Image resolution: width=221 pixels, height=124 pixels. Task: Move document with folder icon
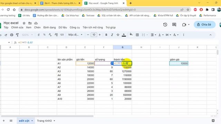[x=30, y=23]
